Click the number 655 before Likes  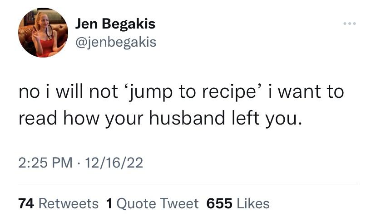coord(219,204)
